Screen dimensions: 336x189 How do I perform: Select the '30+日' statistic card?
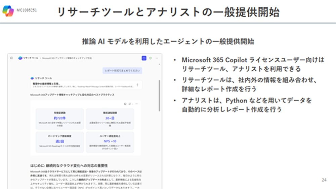(110, 119)
